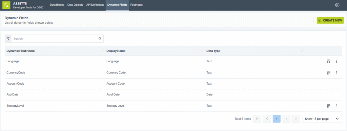Screen dimensions: 347x131
Task: Open more options for CurrencyCode row
Action: click(x=336, y=72)
